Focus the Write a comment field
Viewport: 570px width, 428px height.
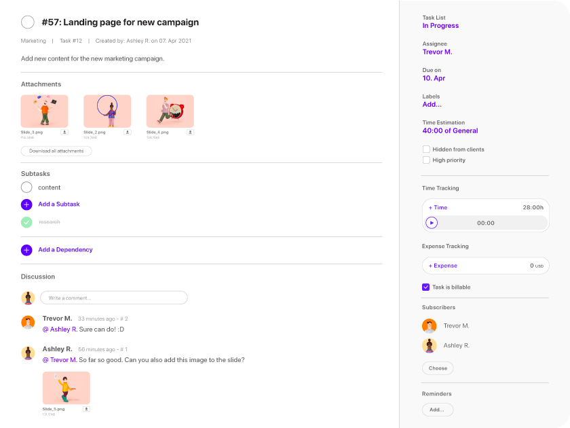tap(114, 298)
